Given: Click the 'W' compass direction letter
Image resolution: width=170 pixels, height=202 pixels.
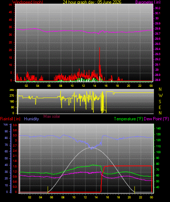Looking at the screenshot, I should point(161,96).
